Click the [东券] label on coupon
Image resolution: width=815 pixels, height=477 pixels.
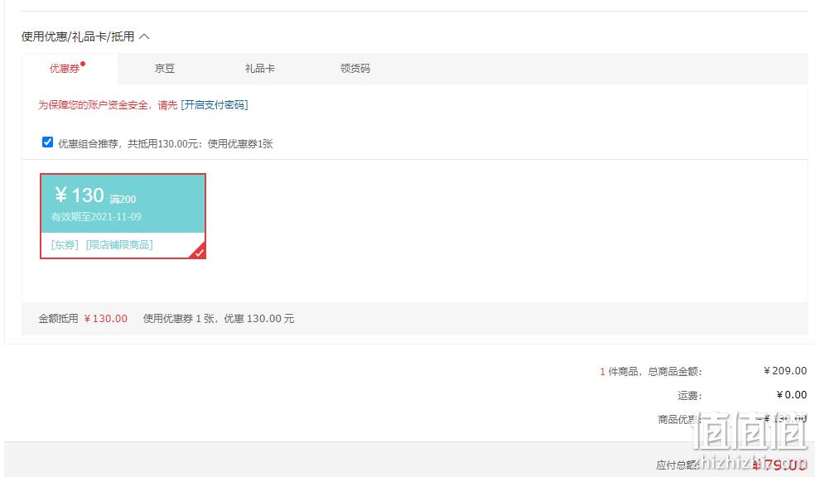(65, 245)
